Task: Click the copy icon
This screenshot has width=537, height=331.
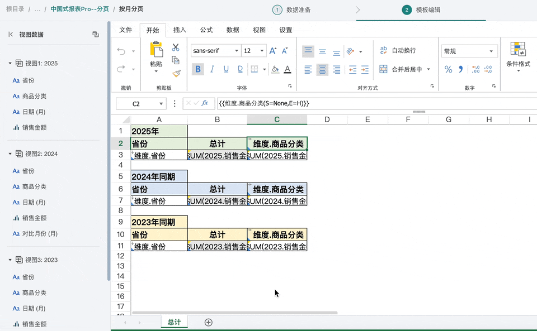Action: coord(176,60)
